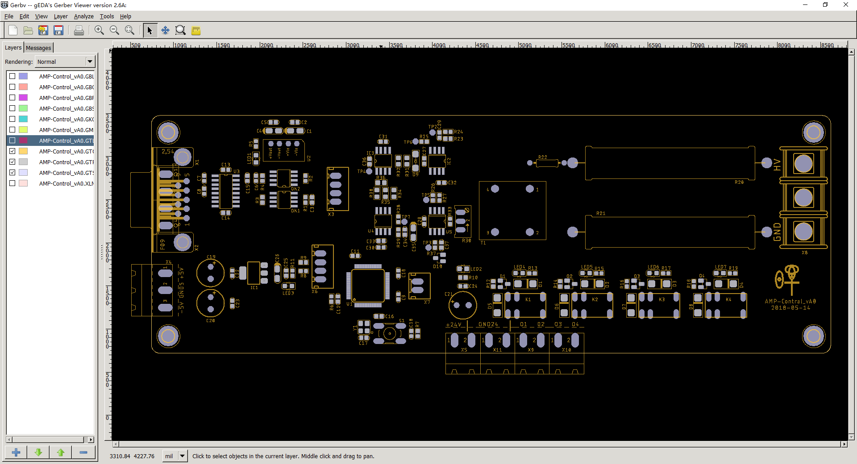The height and width of the screenshot is (464, 857).
Task: Change the orange GTO layer color swatch
Action: 23,151
